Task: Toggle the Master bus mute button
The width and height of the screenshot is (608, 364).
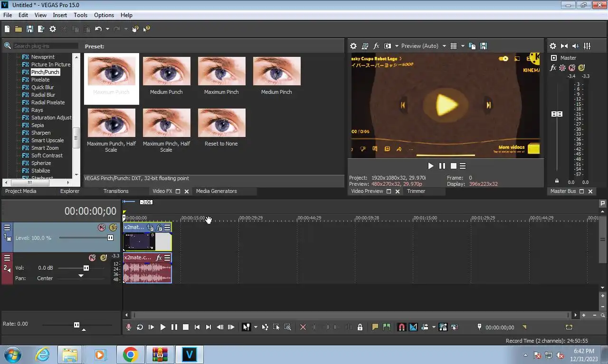Action: click(x=572, y=68)
